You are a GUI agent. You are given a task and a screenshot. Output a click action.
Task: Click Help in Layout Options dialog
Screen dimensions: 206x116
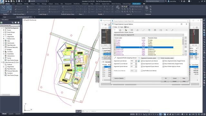[x=184, y=78]
